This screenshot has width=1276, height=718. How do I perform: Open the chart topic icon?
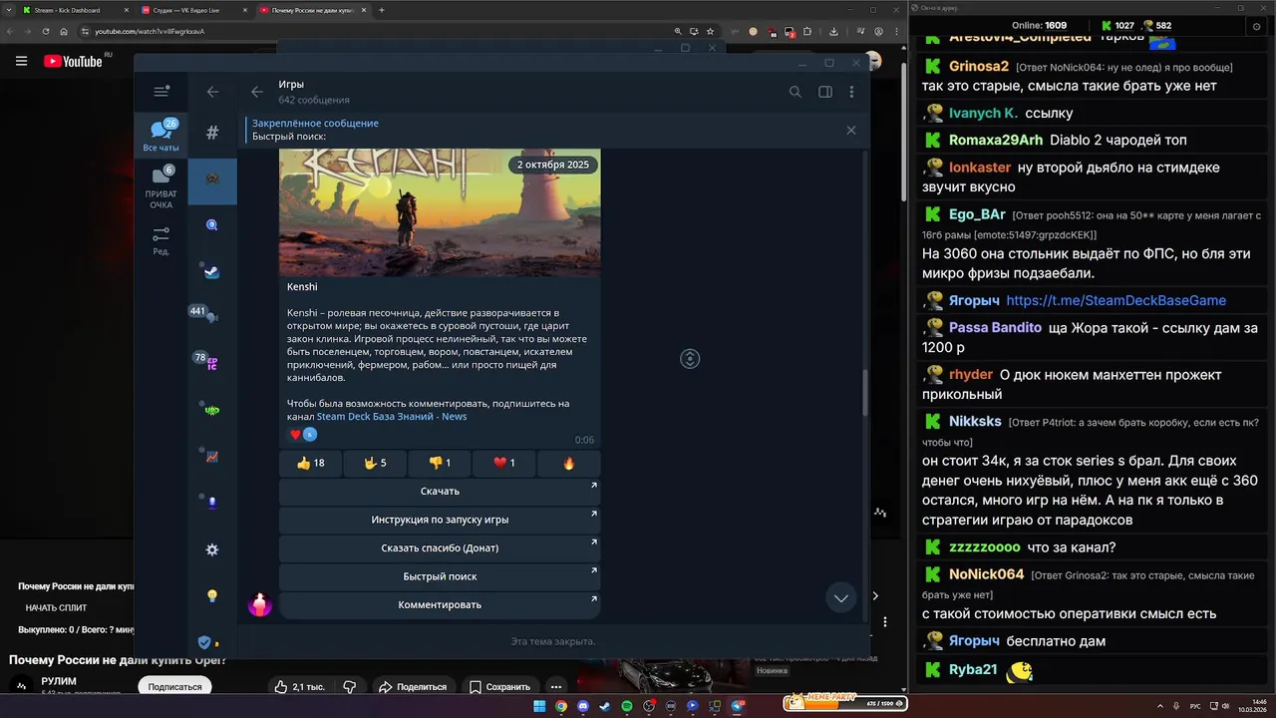coord(212,457)
